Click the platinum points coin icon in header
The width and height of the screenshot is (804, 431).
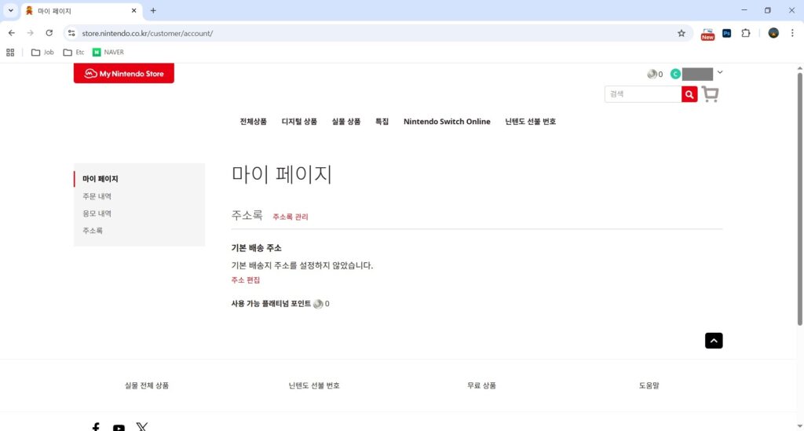click(x=652, y=75)
